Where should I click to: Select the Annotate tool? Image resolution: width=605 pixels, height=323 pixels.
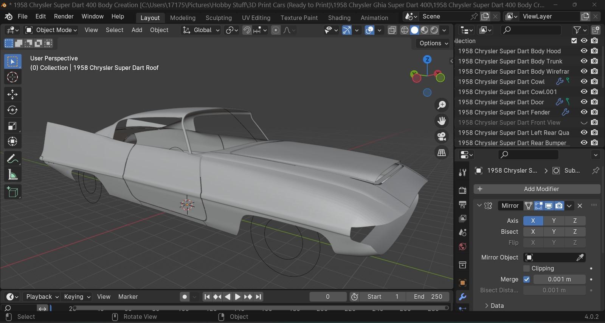point(12,159)
